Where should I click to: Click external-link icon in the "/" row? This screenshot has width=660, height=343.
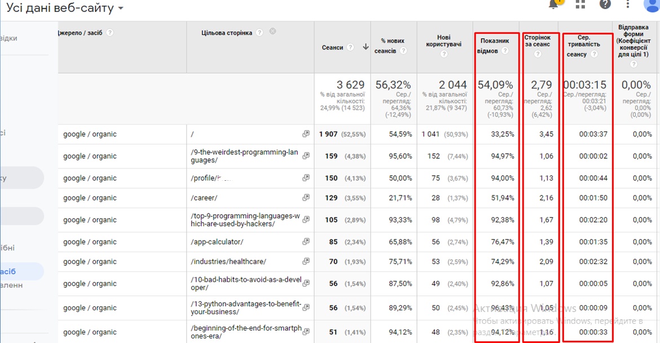(305, 133)
